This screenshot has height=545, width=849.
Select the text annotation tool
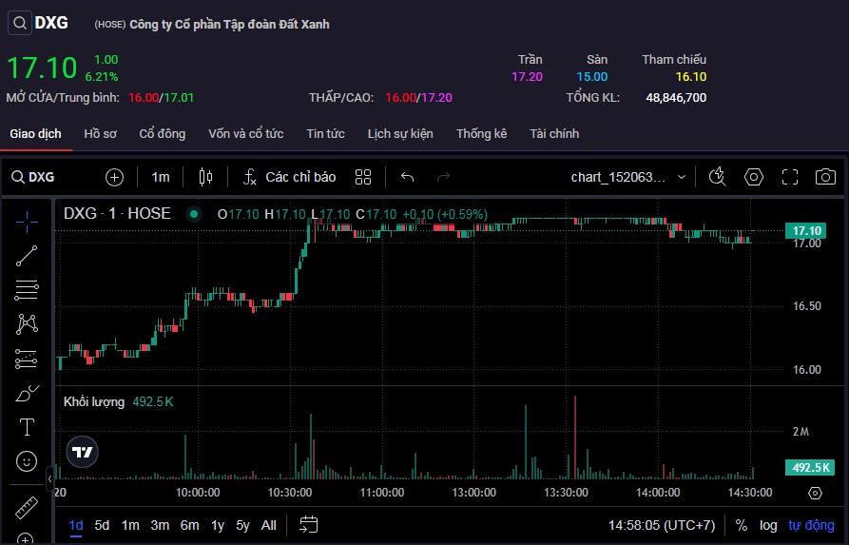click(27, 427)
